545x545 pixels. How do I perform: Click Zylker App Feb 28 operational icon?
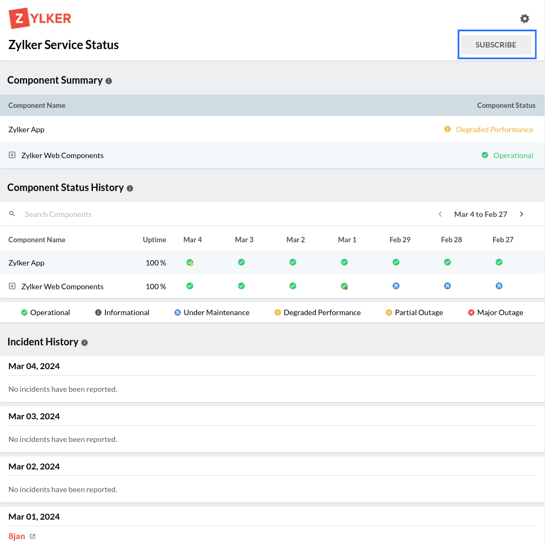point(447,262)
